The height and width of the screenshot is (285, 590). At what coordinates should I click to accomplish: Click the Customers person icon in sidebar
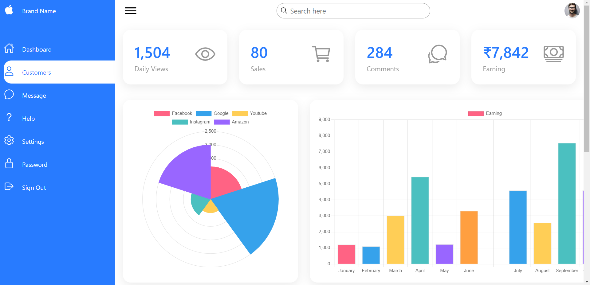click(x=9, y=72)
